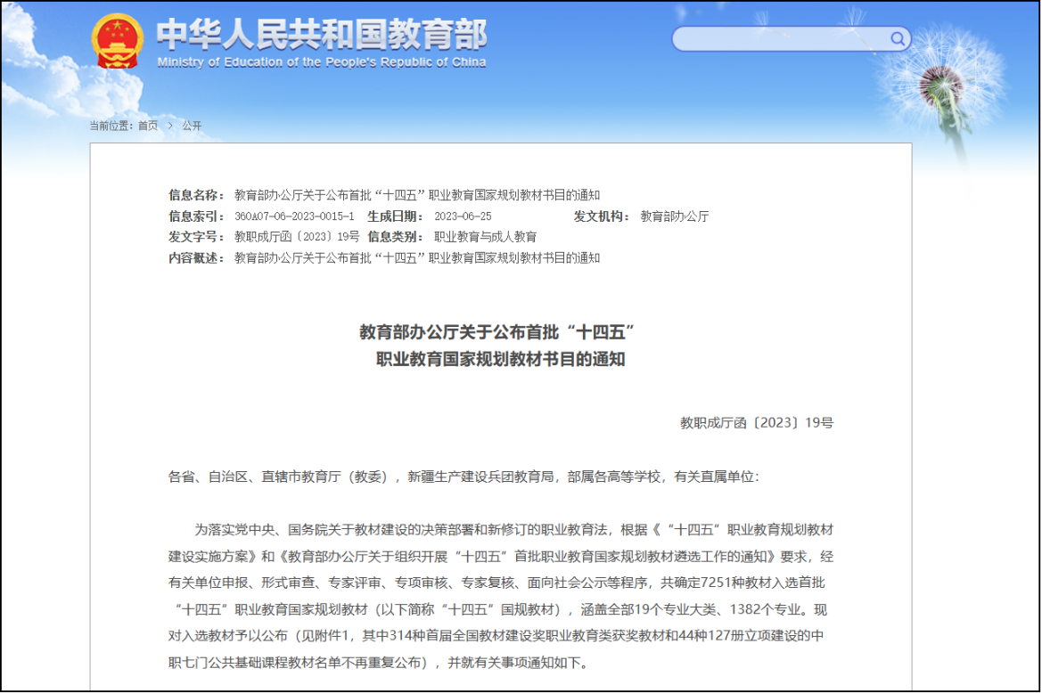
Task: Focus the header search input box
Action: point(780,38)
